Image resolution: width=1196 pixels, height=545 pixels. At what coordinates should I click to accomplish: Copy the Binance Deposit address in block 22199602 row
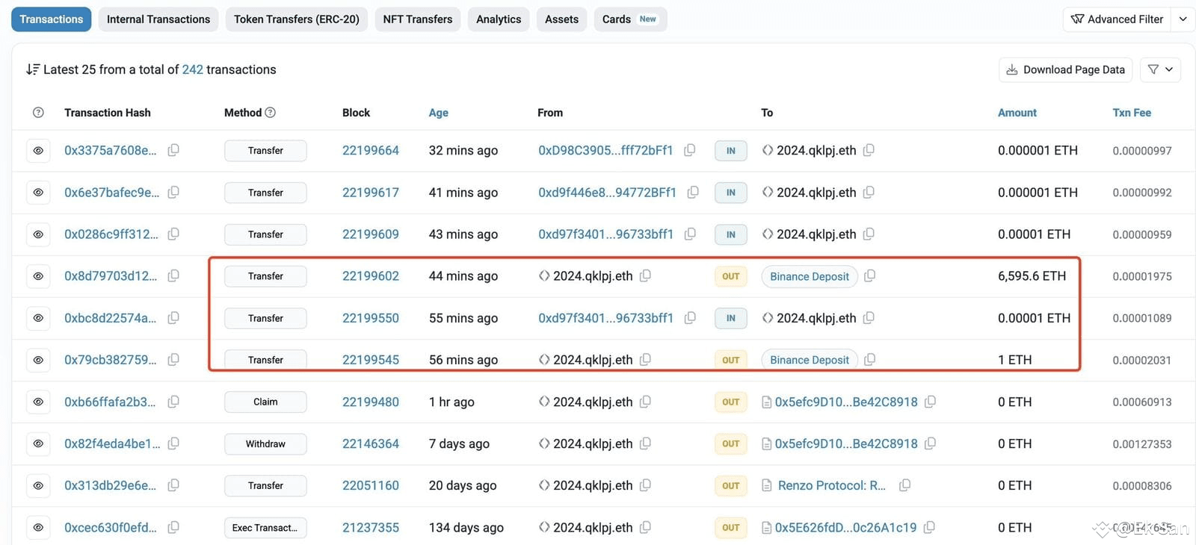[x=869, y=276]
